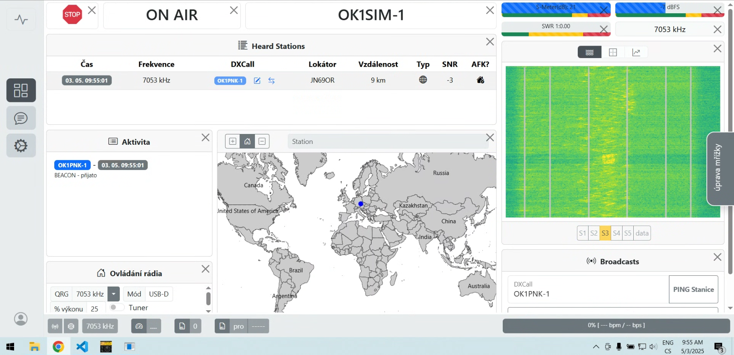
Task: Open the chat messages sidebar icon
Action: tap(21, 118)
